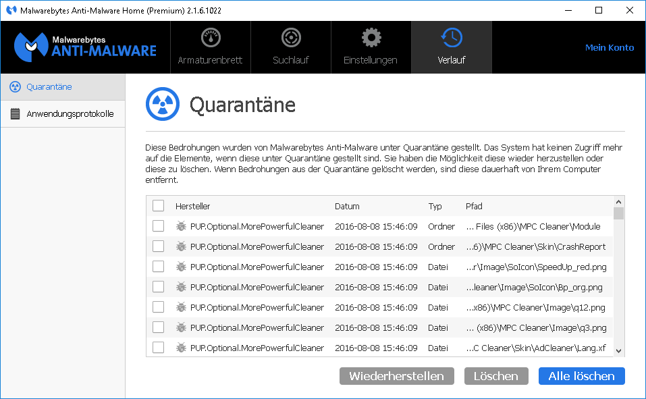Select the checkbox for Bp_org.png
Image resolution: width=646 pixels, height=399 pixels.
(158, 286)
